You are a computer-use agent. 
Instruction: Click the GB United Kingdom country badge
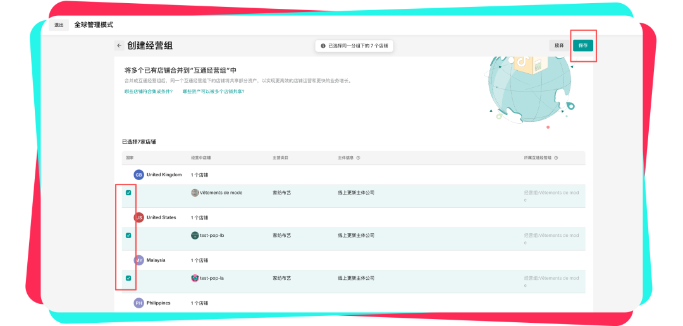point(138,175)
